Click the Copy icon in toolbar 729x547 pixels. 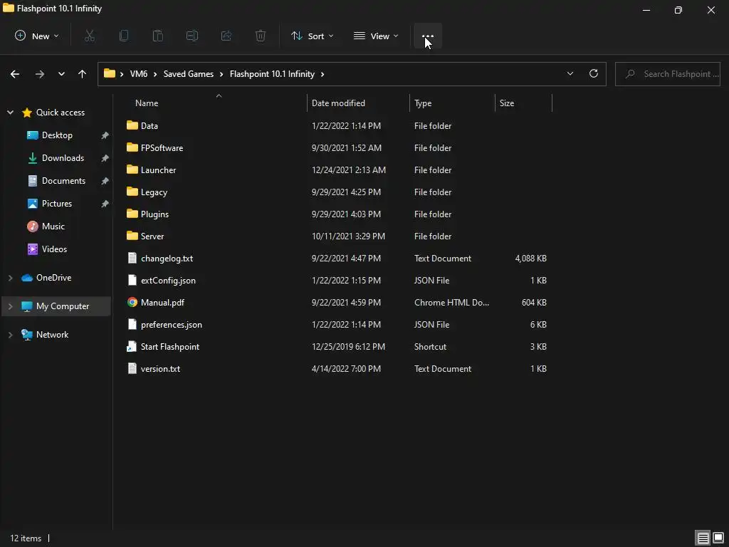click(x=124, y=36)
